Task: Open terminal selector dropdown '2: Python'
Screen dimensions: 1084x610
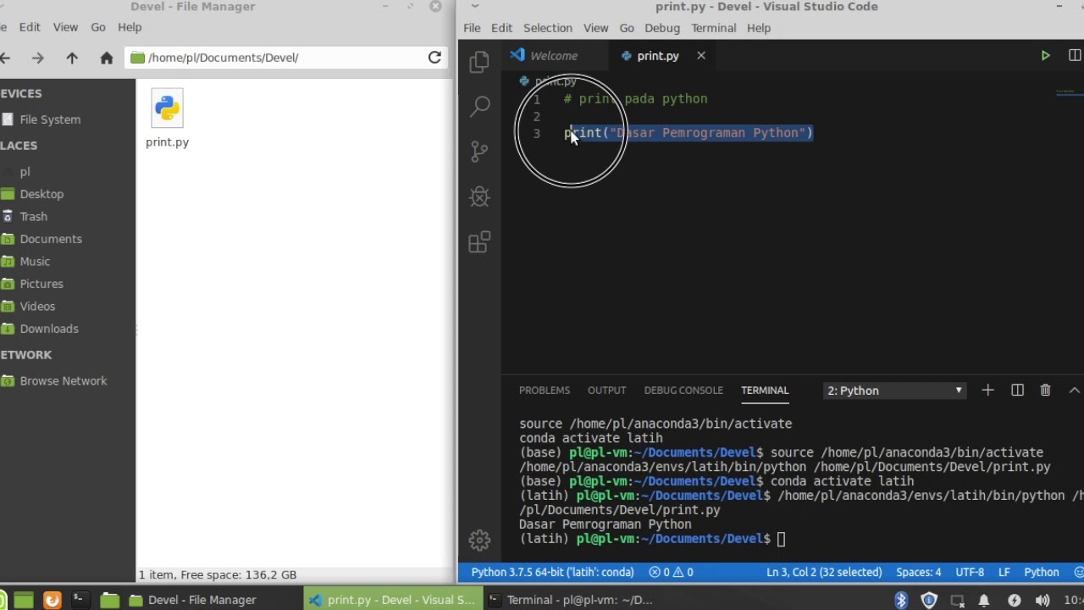Action: [x=894, y=391]
